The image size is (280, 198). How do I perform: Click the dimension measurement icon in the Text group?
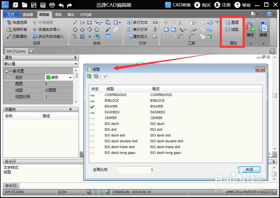point(155,22)
